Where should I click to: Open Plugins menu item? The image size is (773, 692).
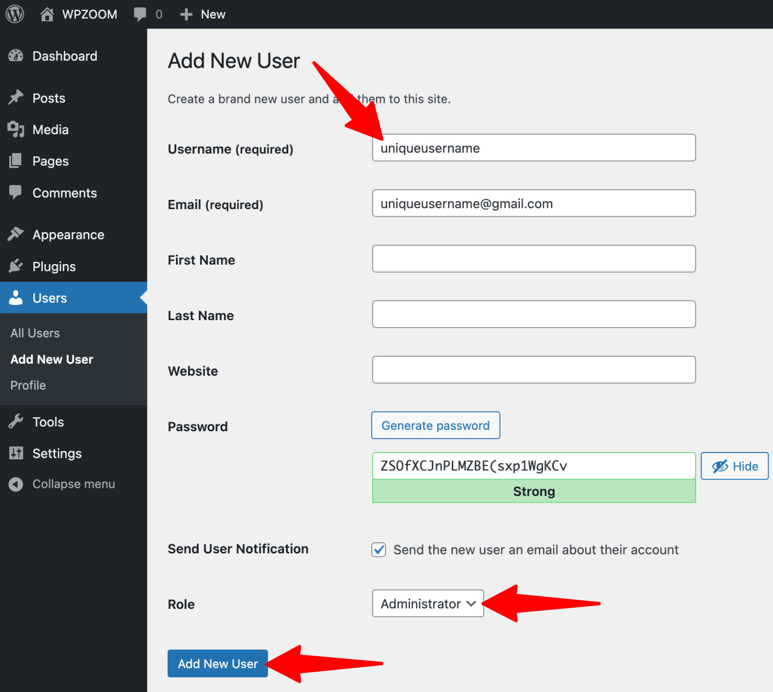click(x=73, y=266)
